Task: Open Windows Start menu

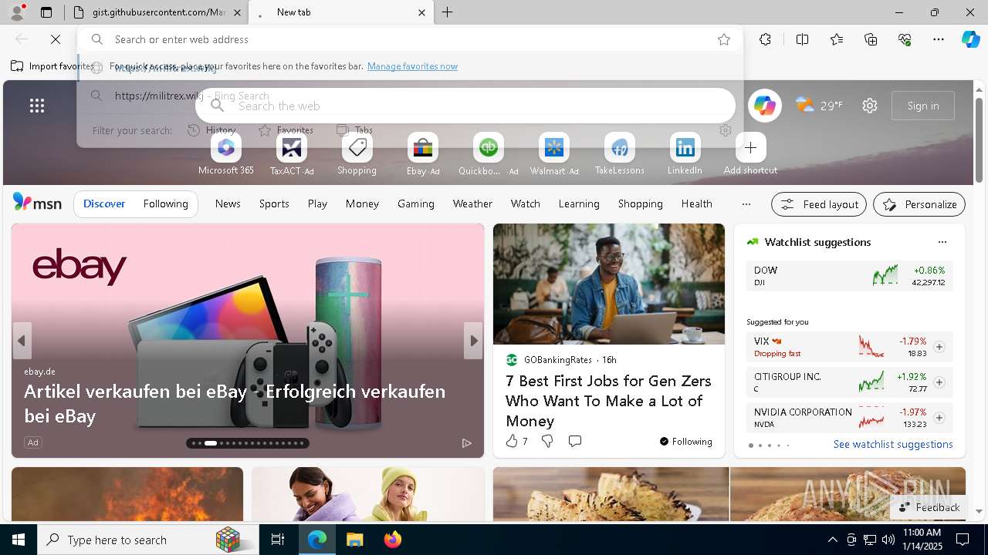Action: (19, 540)
